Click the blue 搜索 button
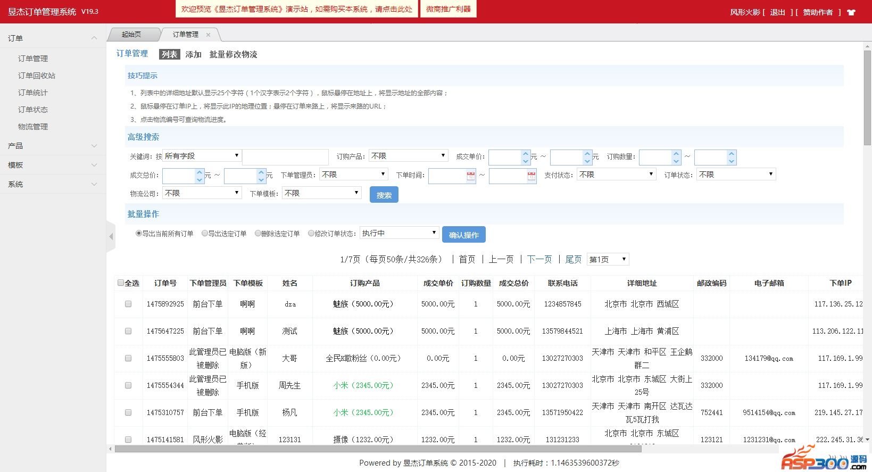 (x=384, y=195)
